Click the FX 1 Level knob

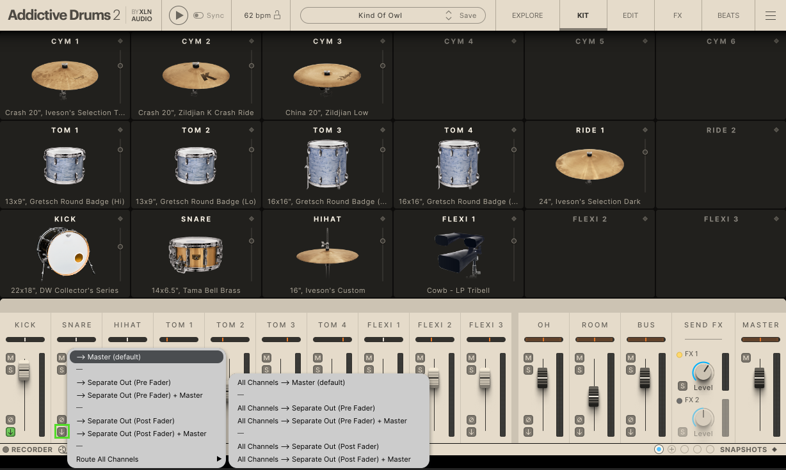click(703, 372)
